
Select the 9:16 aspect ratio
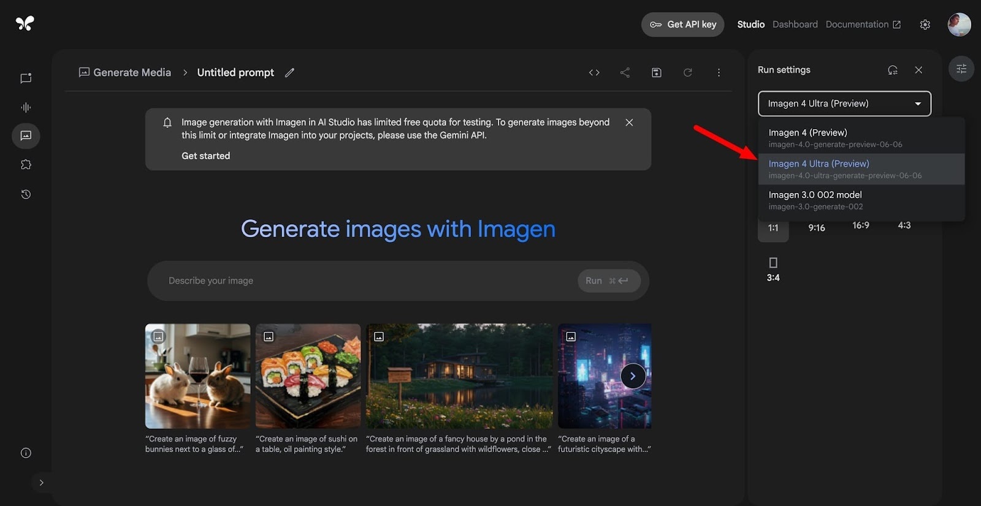(816, 227)
